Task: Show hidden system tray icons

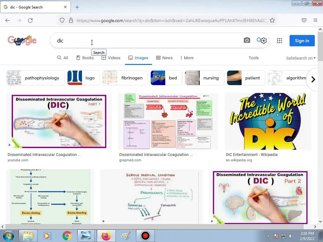Action: pos(268,236)
